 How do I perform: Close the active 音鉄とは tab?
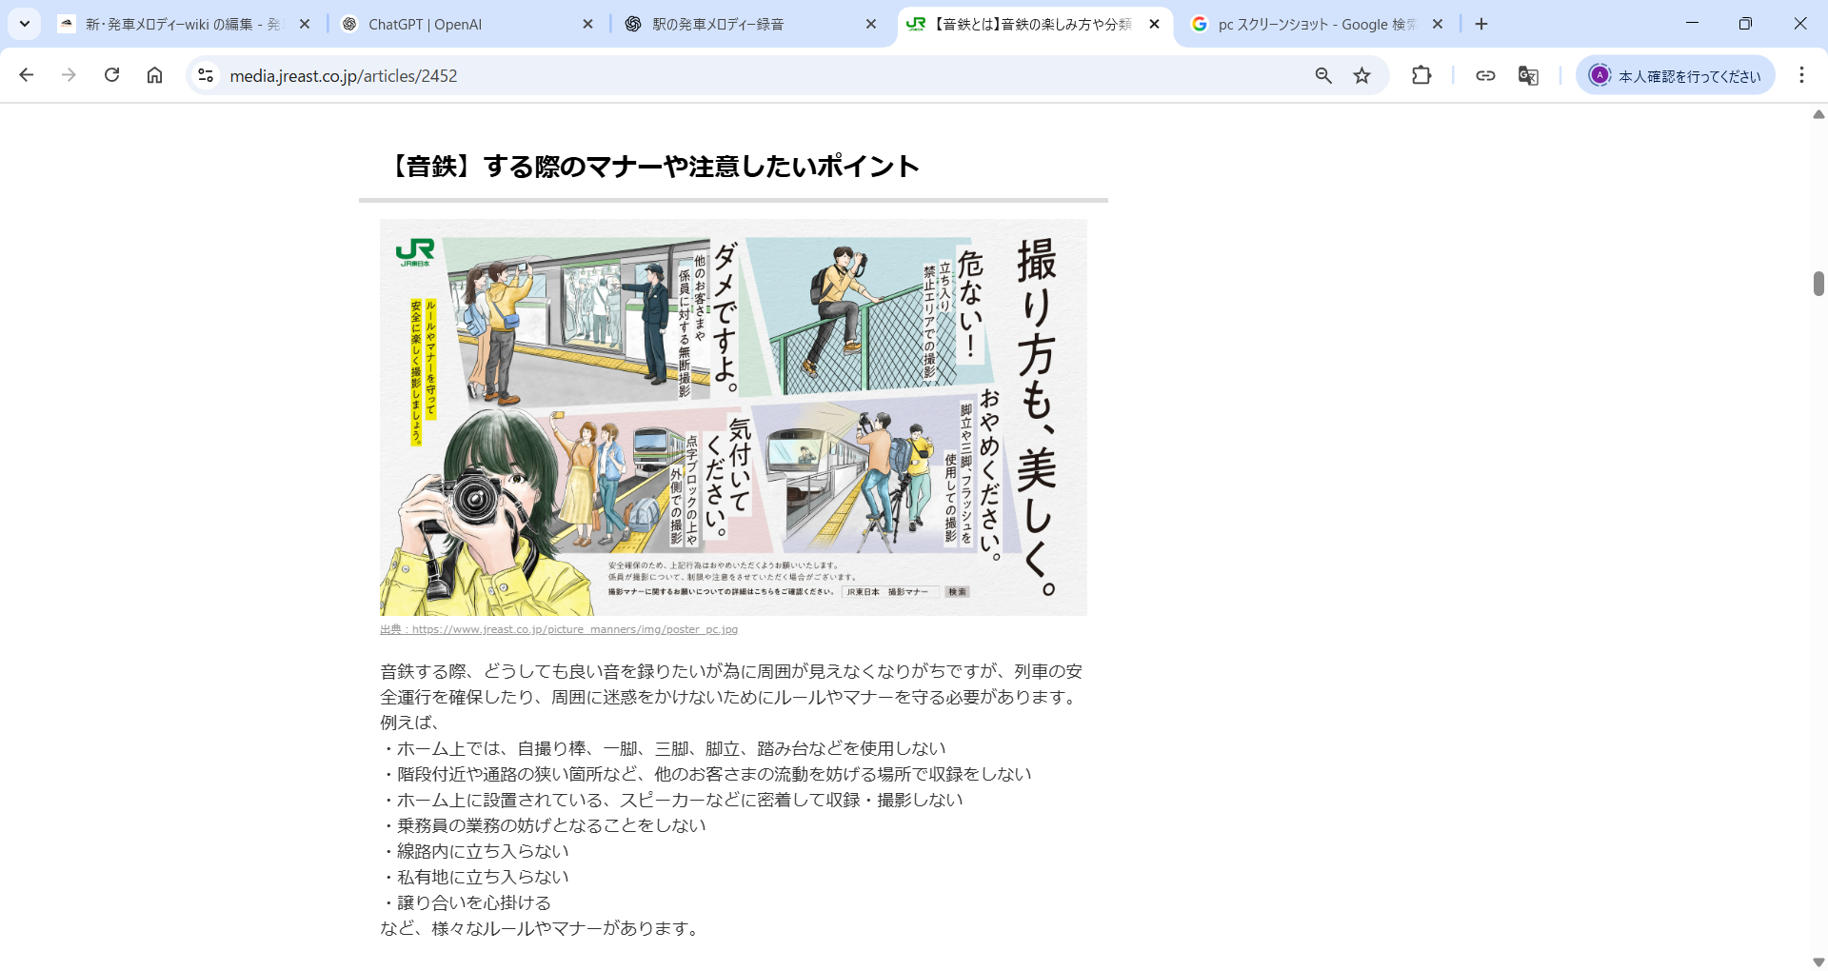click(1154, 24)
